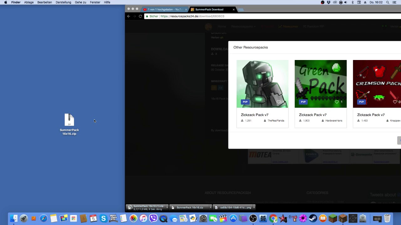Open the Finder menu

pos(16,2)
